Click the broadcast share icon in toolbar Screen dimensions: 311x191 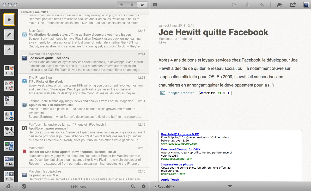(262, 5)
